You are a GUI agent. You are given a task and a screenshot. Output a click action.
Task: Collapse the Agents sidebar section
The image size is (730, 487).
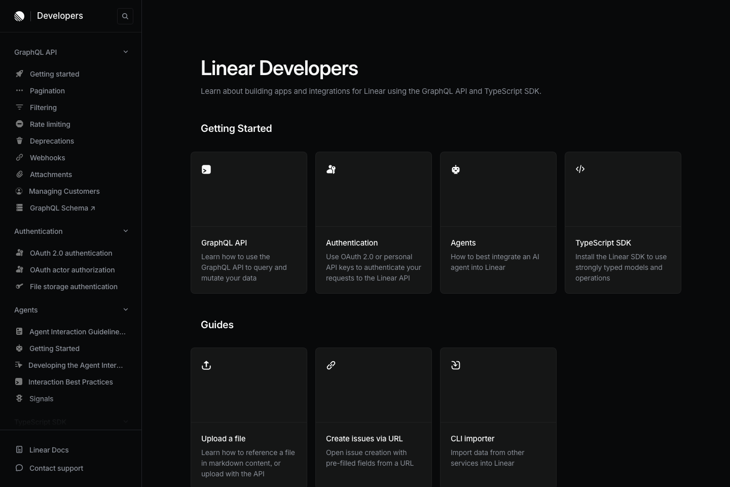(x=126, y=310)
